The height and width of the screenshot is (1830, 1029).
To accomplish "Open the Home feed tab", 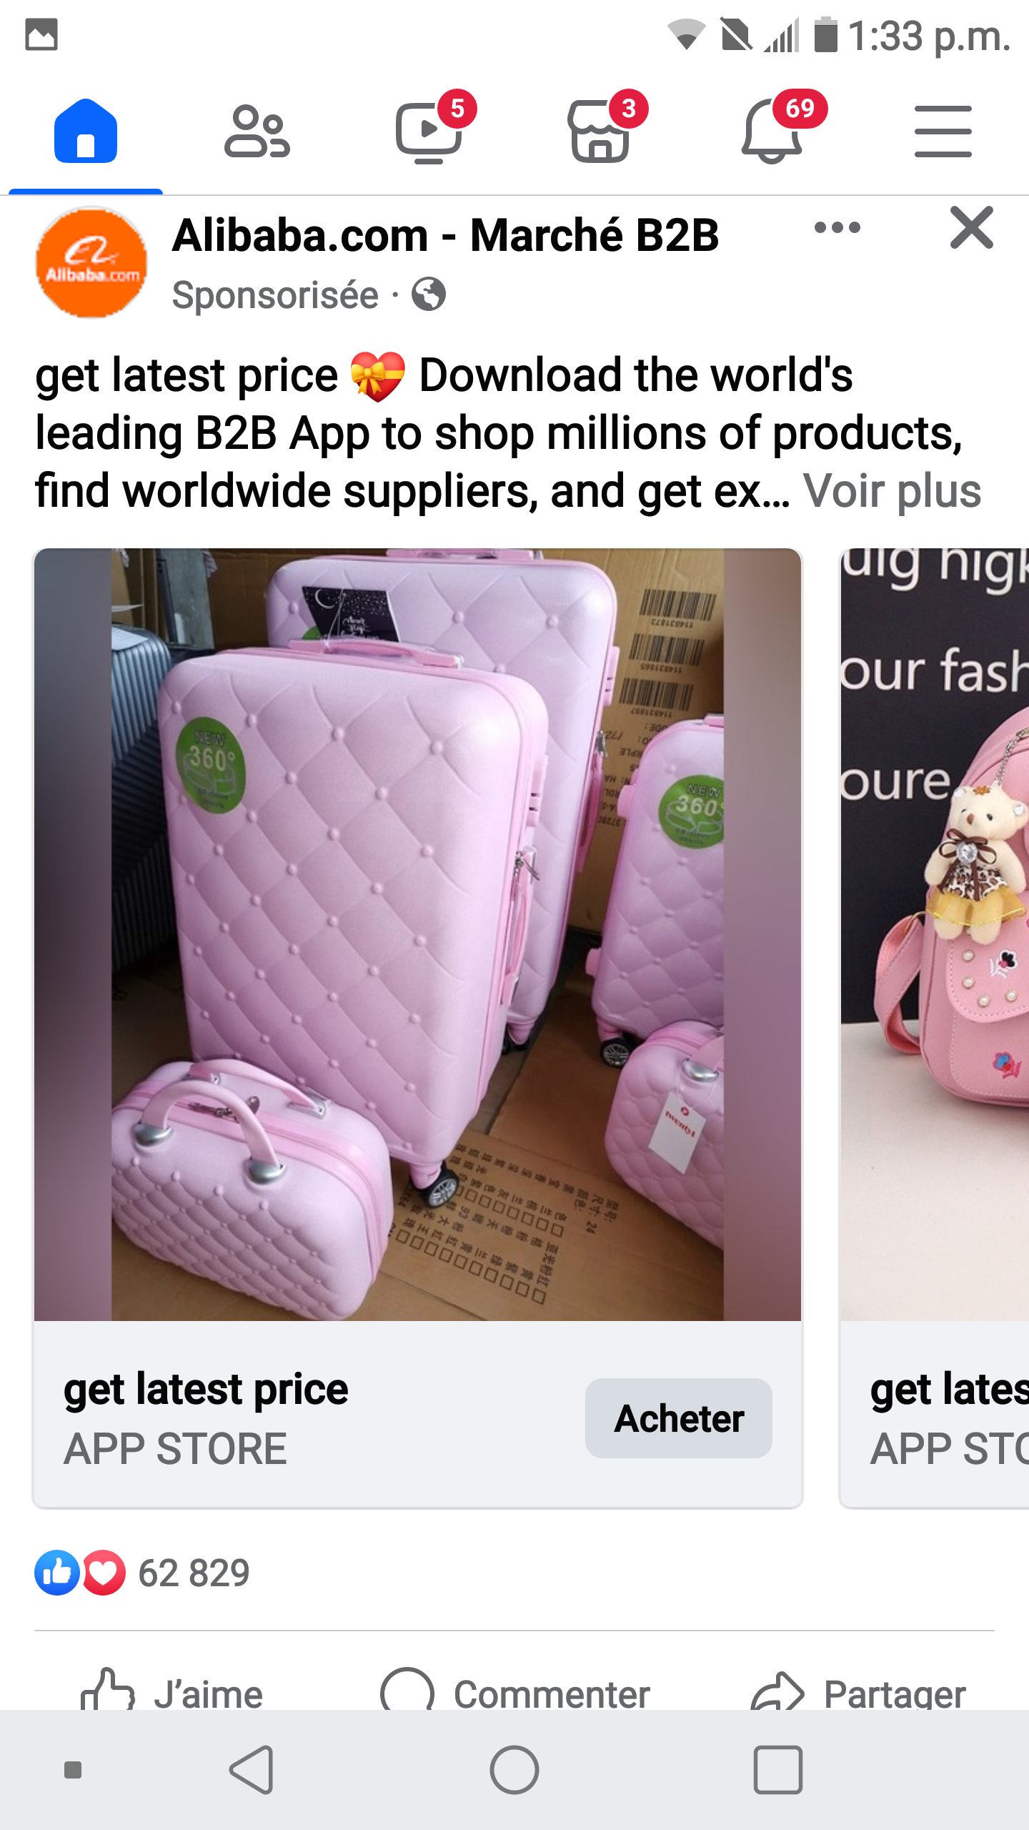I will (x=86, y=132).
